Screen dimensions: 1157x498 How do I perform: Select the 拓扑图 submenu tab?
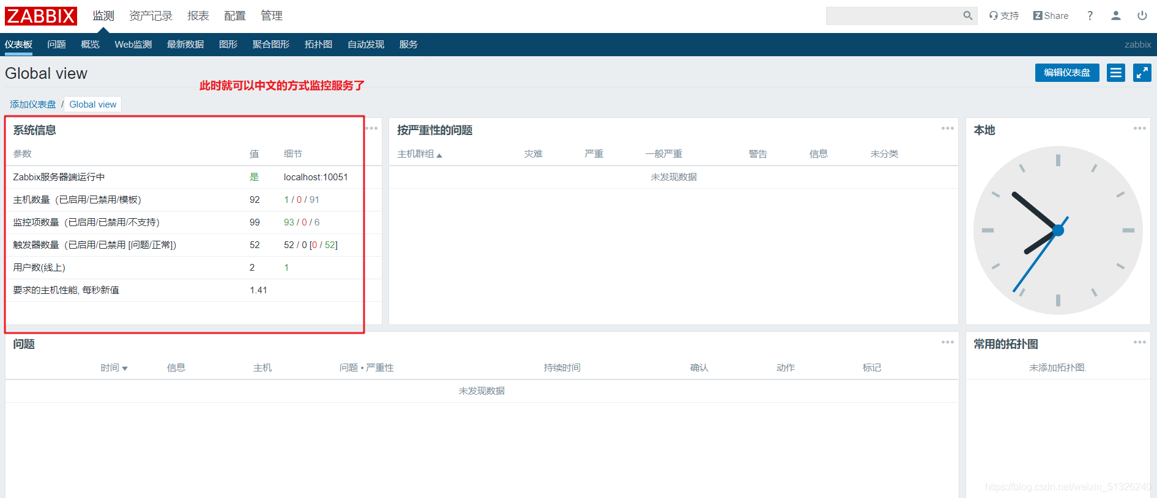[x=318, y=45]
